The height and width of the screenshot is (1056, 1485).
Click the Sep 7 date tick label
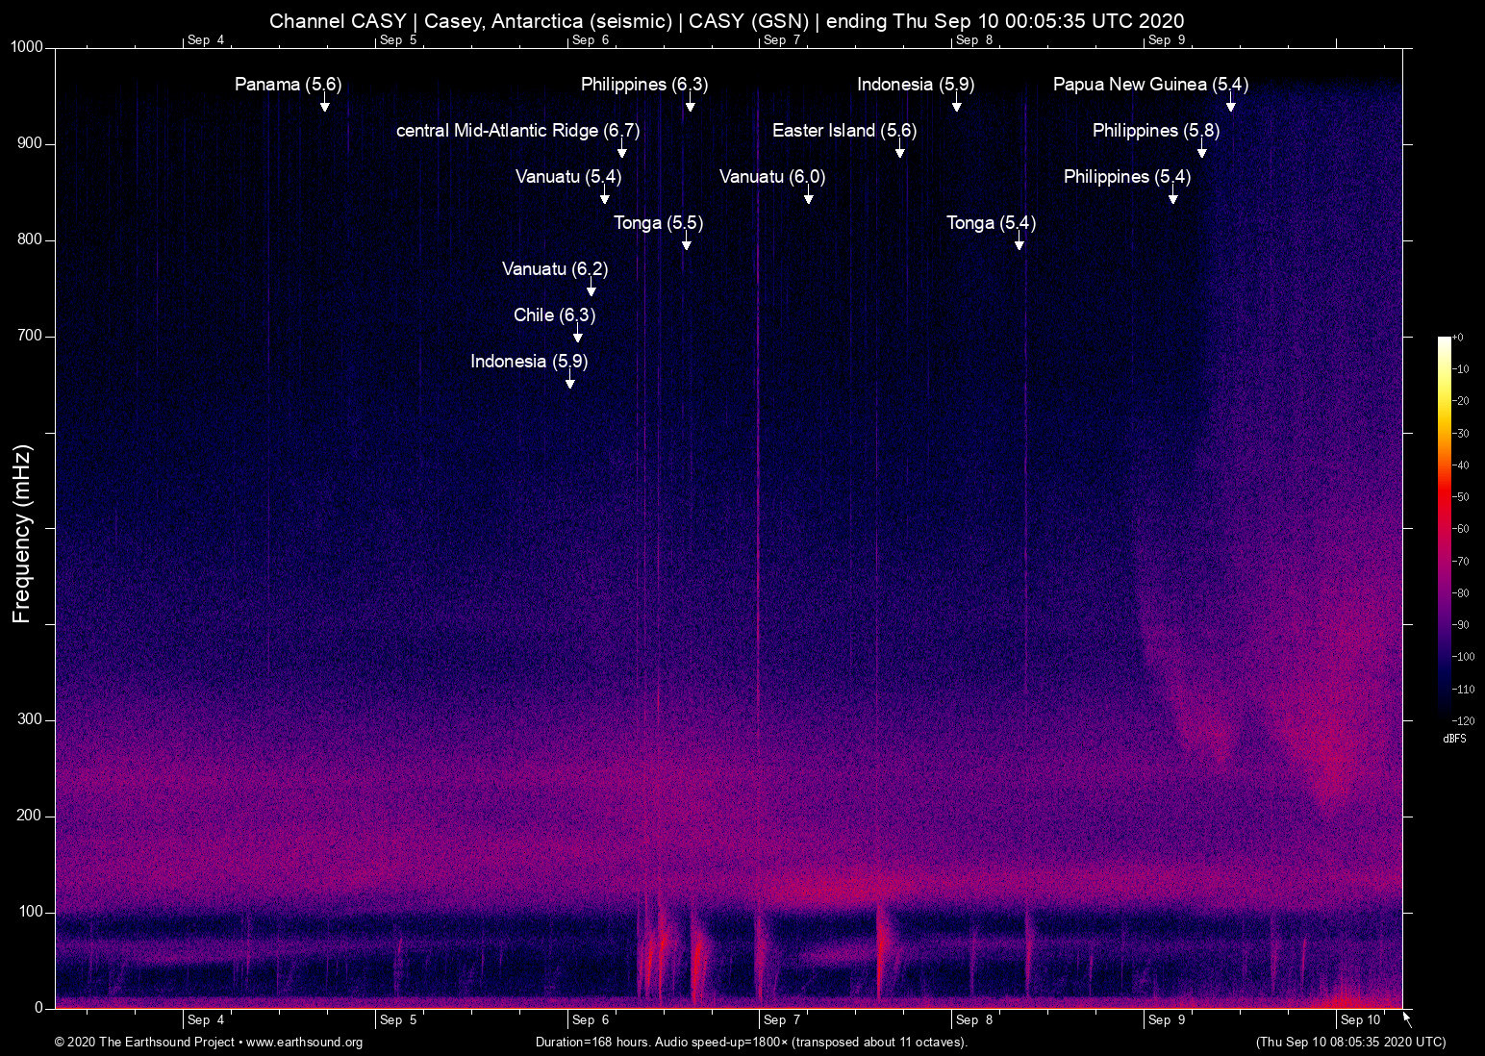[x=781, y=1019]
